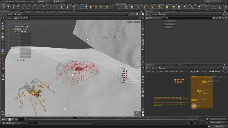Click the frame 24 timeline marker
Screen dimensions: 228x128
74,118
